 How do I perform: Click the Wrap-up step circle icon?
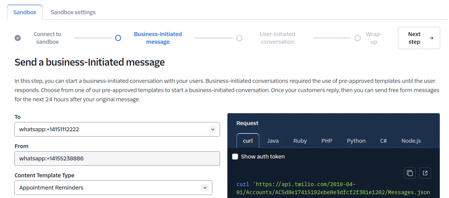358,38
